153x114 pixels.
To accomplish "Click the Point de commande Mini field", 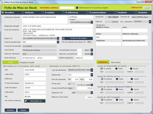I will (x=75, y=79).
